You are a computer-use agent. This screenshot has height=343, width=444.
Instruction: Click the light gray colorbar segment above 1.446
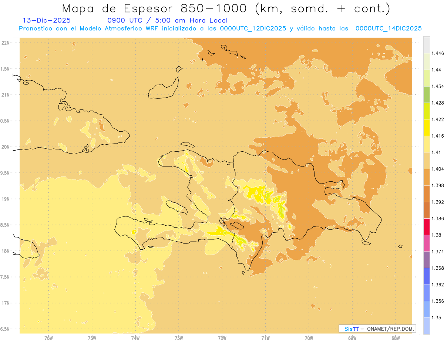427,45
